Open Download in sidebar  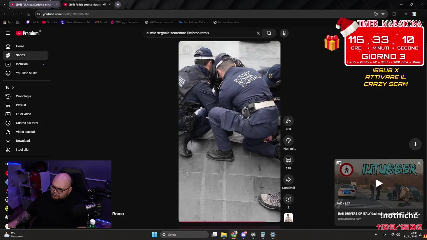(25, 141)
